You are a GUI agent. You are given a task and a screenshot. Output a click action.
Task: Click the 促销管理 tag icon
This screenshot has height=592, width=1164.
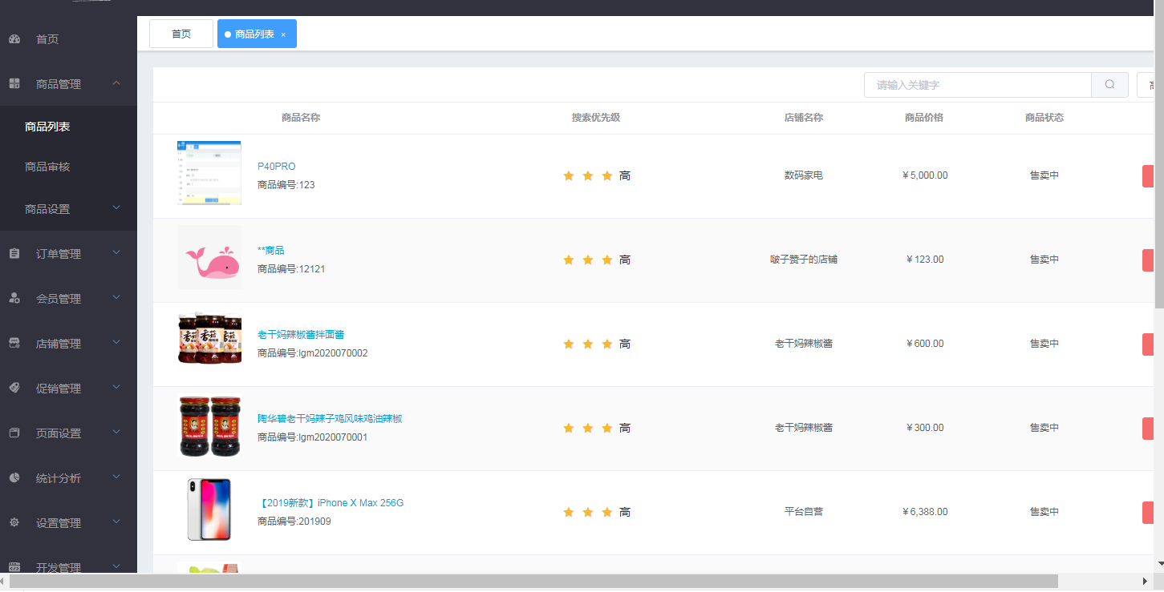coord(14,389)
